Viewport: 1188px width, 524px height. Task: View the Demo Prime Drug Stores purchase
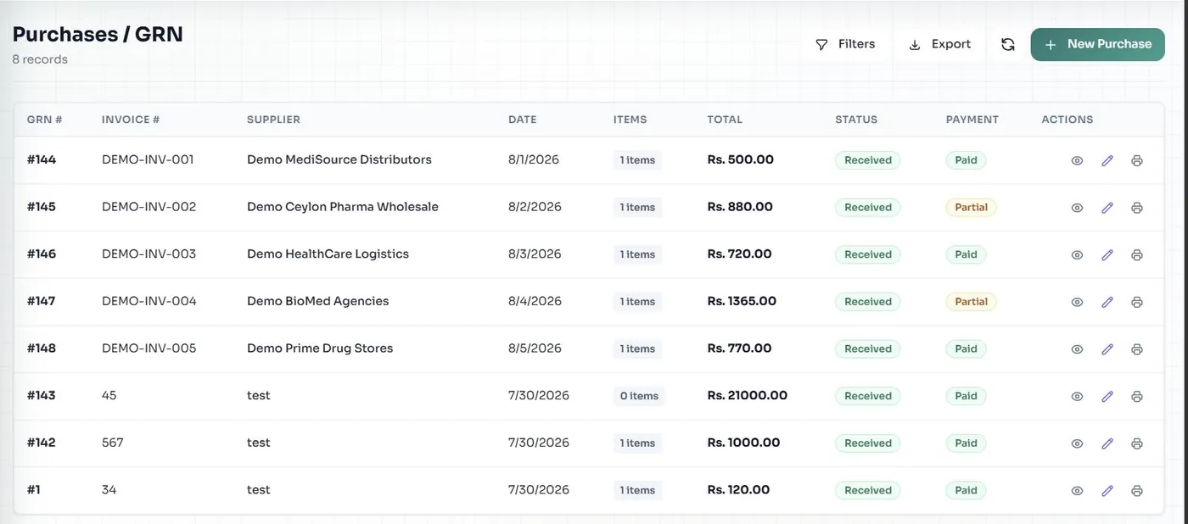(x=1077, y=349)
